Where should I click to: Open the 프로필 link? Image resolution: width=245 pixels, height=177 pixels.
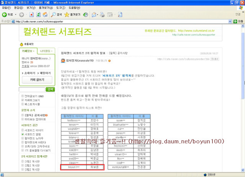[25, 66]
